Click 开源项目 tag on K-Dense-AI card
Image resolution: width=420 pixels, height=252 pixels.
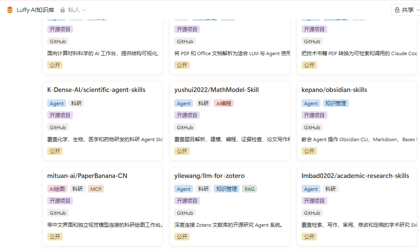tap(60, 115)
